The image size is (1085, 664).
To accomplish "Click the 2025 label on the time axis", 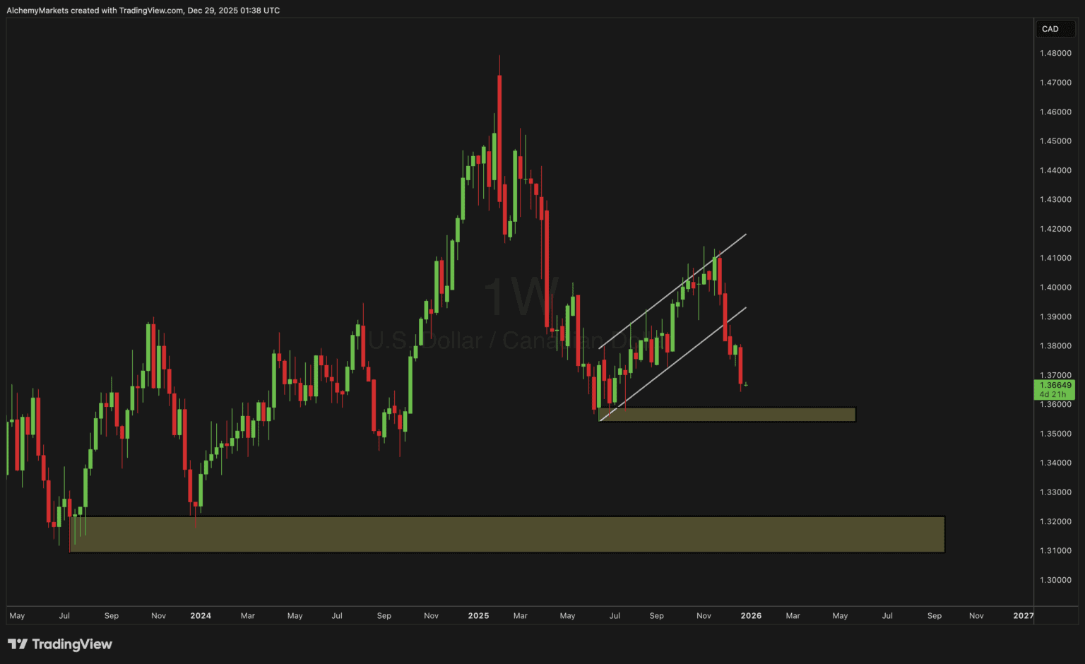I will point(478,615).
